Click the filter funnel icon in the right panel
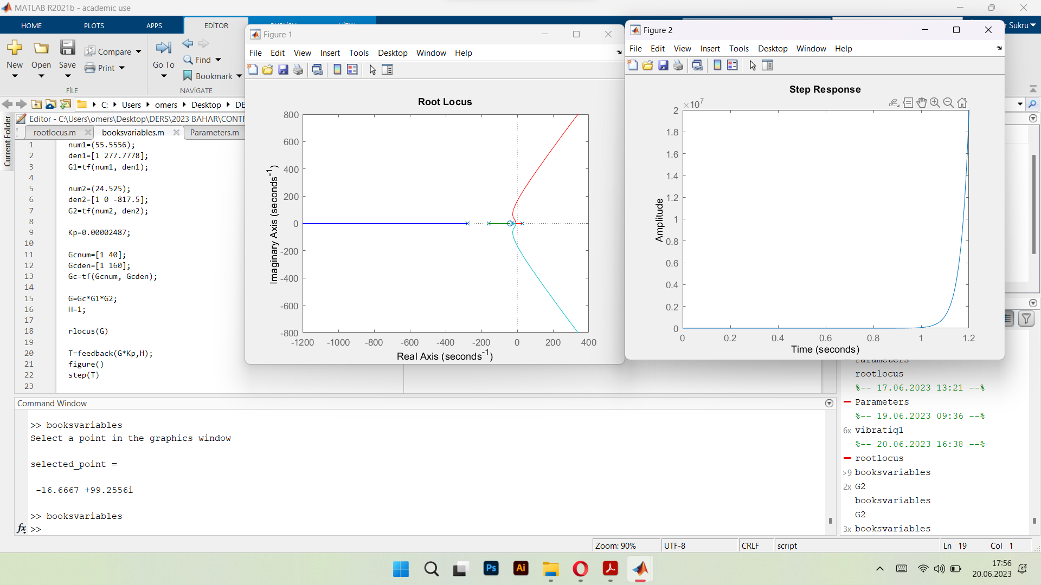The width and height of the screenshot is (1041, 585). (x=1027, y=319)
